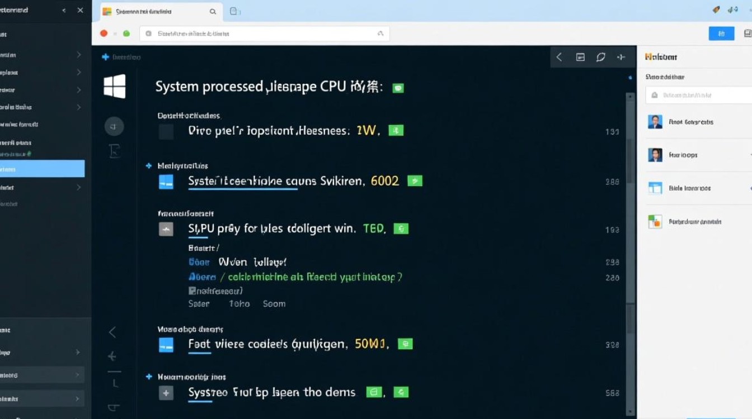Click the green badge beside the CPU page title

398,87
